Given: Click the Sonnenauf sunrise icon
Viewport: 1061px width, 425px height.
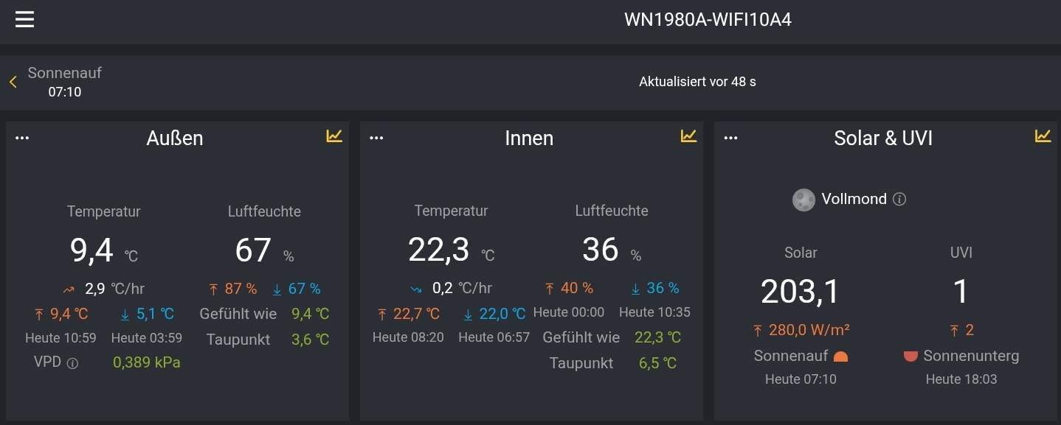Looking at the screenshot, I should coord(841,356).
